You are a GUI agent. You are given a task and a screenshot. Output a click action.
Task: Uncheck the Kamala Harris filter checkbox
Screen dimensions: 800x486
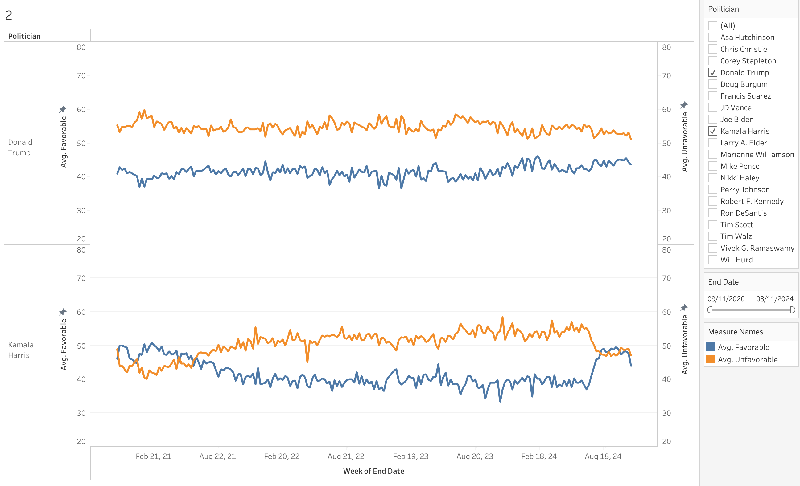pyautogui.click(x=713, y=131)
